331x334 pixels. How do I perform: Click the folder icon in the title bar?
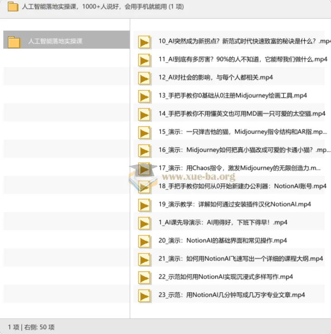point(13,7)
